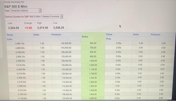The image size is (176, 101).
Task: Click the 1,250.00 strike cell
Action: [93, 82]
